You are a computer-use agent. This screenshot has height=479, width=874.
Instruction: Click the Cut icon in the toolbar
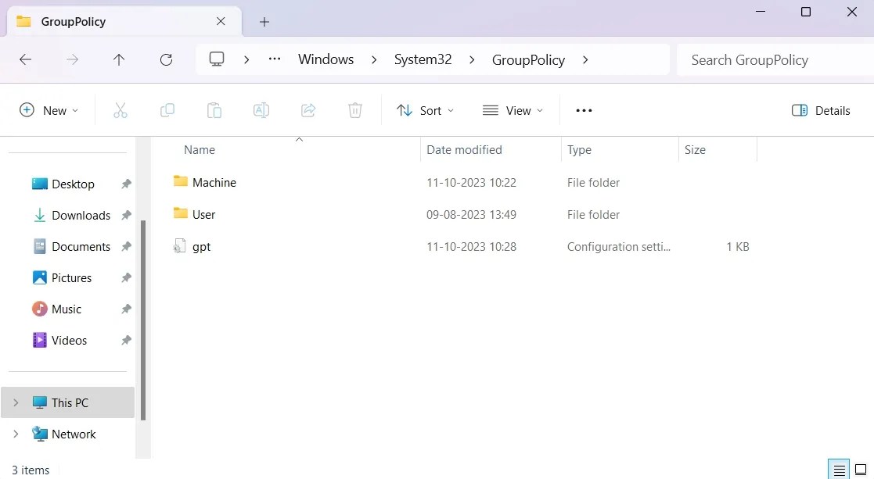point(120,110)
